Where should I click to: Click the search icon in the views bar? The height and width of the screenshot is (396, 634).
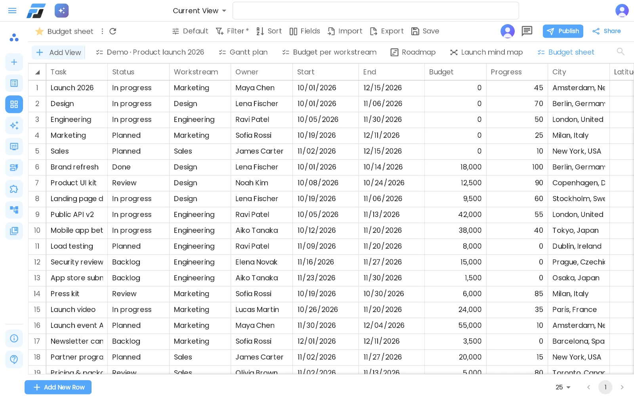coord(621,52)
